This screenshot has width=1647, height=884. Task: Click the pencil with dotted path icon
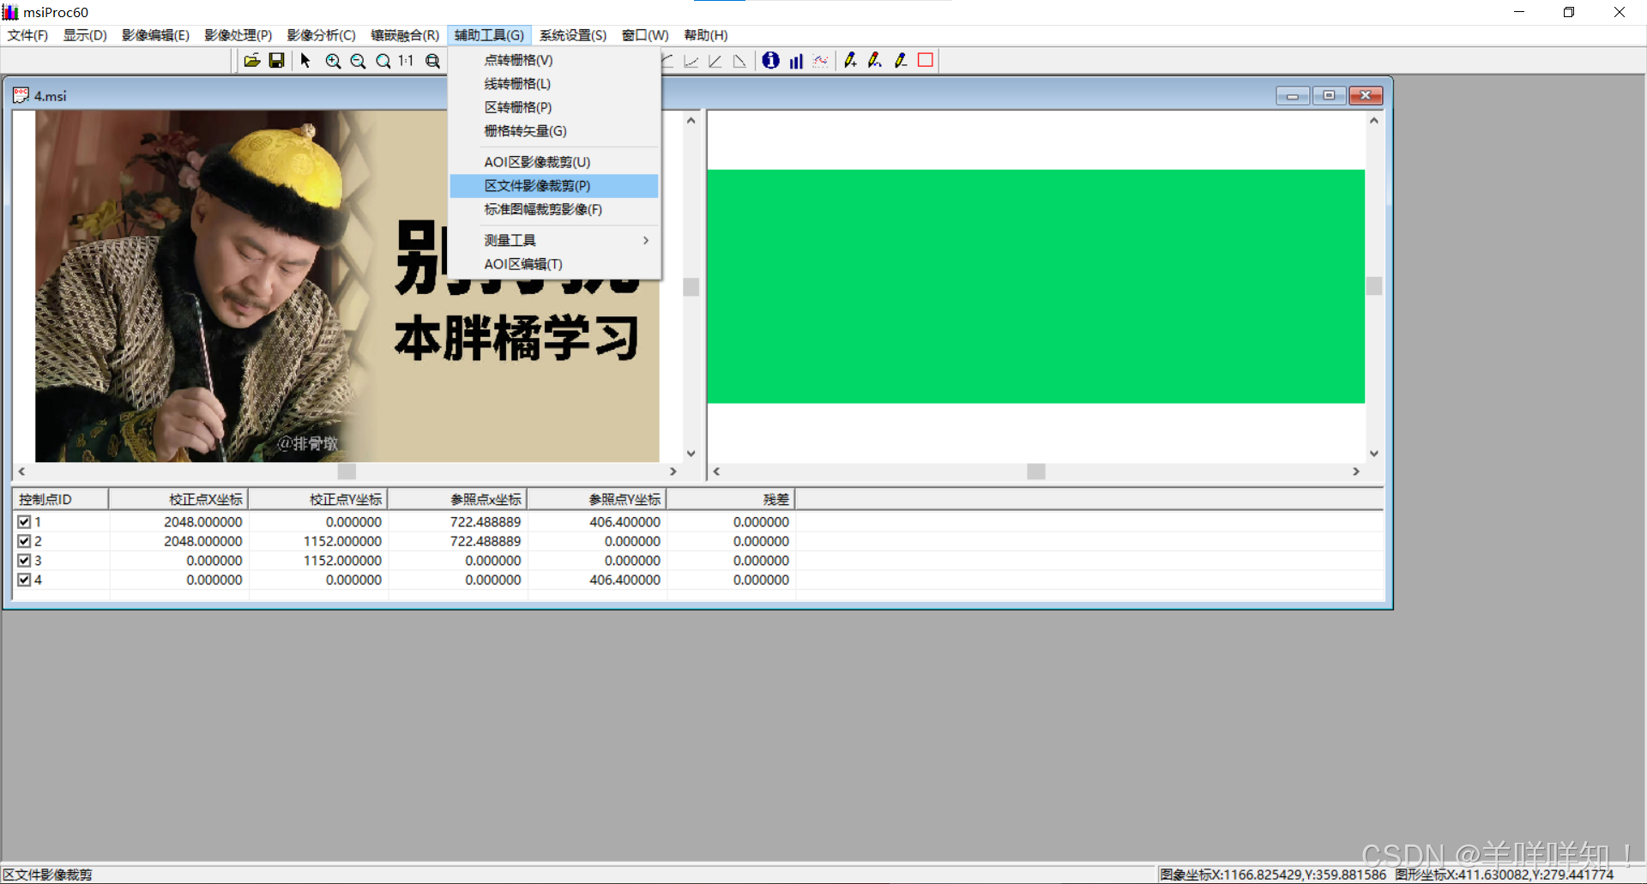click(x=875, y=60)
